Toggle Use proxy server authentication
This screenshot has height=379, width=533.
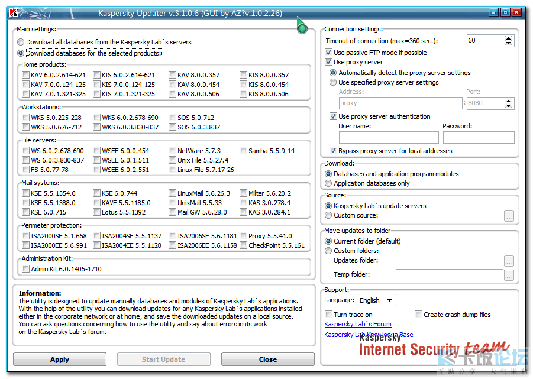[x=333, y=116]
